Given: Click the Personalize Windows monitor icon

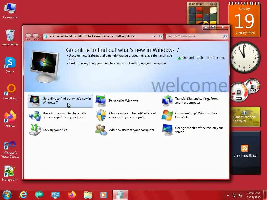Looking at the screenshot, I should 101,101.
